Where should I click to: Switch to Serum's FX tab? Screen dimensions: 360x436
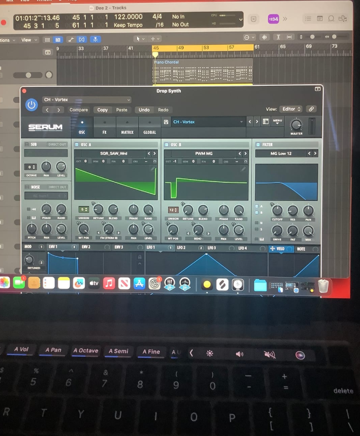pos(104,127)
